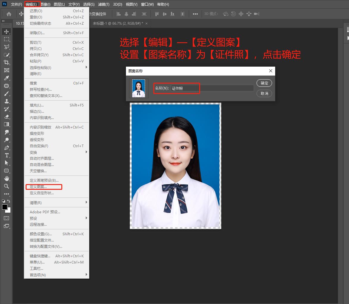This screenshot has width=349, height=304.
Task: Toggle Quick Mask mode
Action: point(6,218)
